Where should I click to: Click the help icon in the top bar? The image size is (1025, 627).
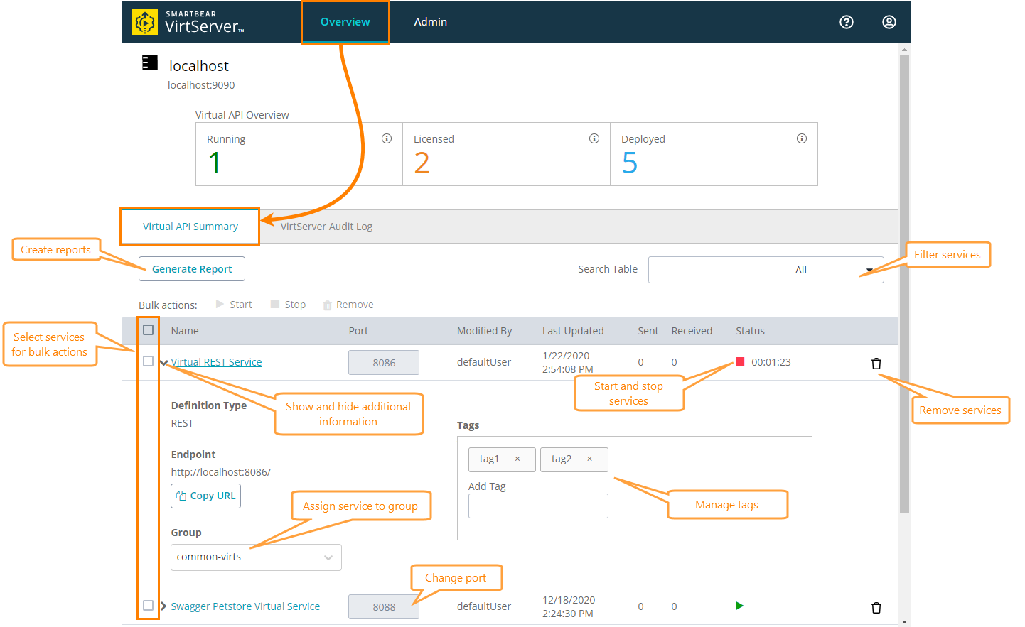pyautogui.click(x=846, y=22)
